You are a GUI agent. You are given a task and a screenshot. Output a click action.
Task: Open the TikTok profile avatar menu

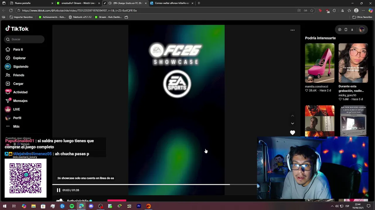362,29
